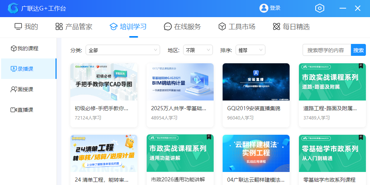Screen dimensions: 370x185
Task: Click the 我的课程 box icon
Action: tap(13, 49)
